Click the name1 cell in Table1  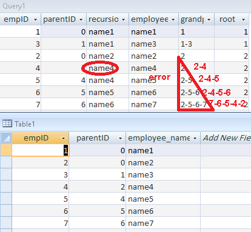tap(163, 150)
